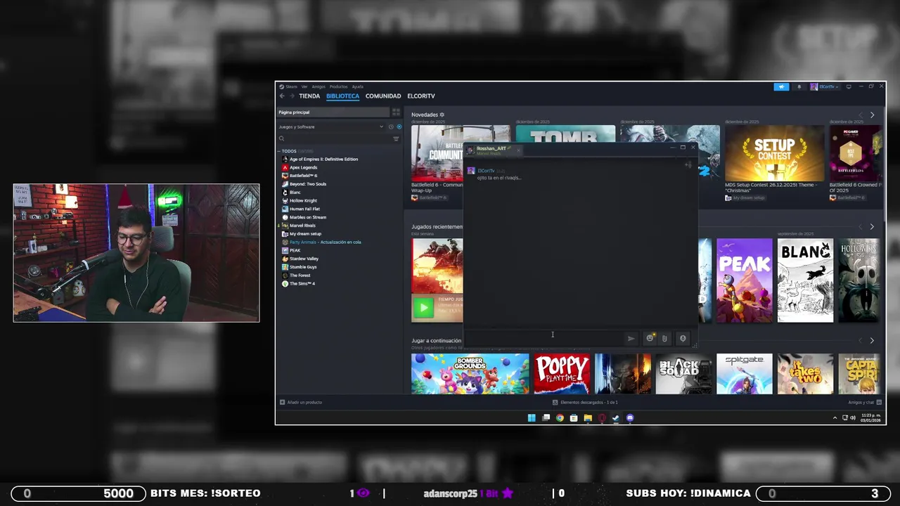The height and width of the screenshot is (506, 900).
Task: Switch to the COMUNIDAD tab
Action: coord(383,96)
